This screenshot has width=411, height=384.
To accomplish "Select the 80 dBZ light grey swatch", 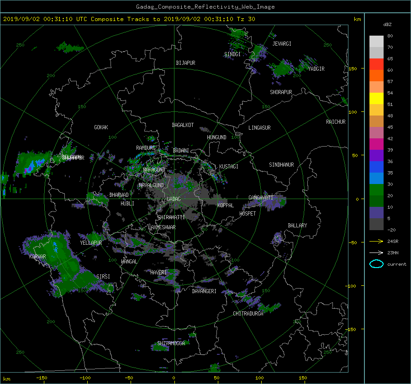I will tap(376, 41).
